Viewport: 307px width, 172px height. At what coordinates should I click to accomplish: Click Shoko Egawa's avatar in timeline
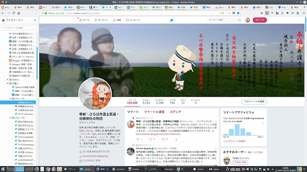(130, 151)
